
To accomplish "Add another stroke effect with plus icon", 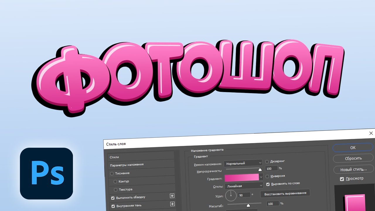I will click(x=172, y=196).
